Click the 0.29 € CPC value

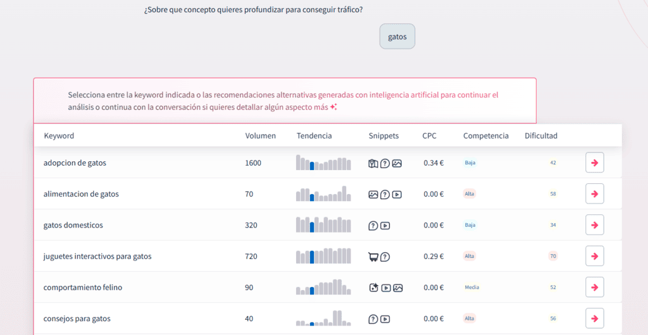[x=433, y=257]
